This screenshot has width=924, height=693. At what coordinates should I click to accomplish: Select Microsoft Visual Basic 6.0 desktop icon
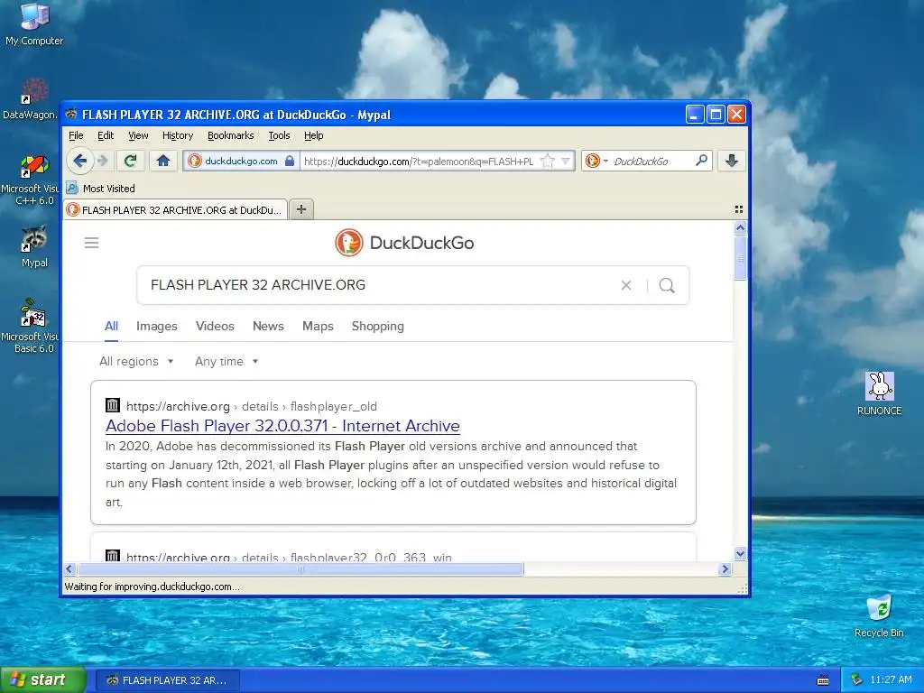click(x=31, y=326)
